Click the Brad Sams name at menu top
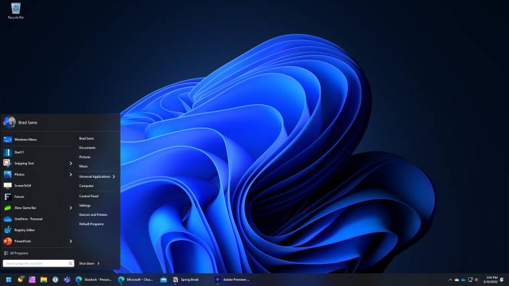The image size is (509, 286). click(x=27, y=122)
